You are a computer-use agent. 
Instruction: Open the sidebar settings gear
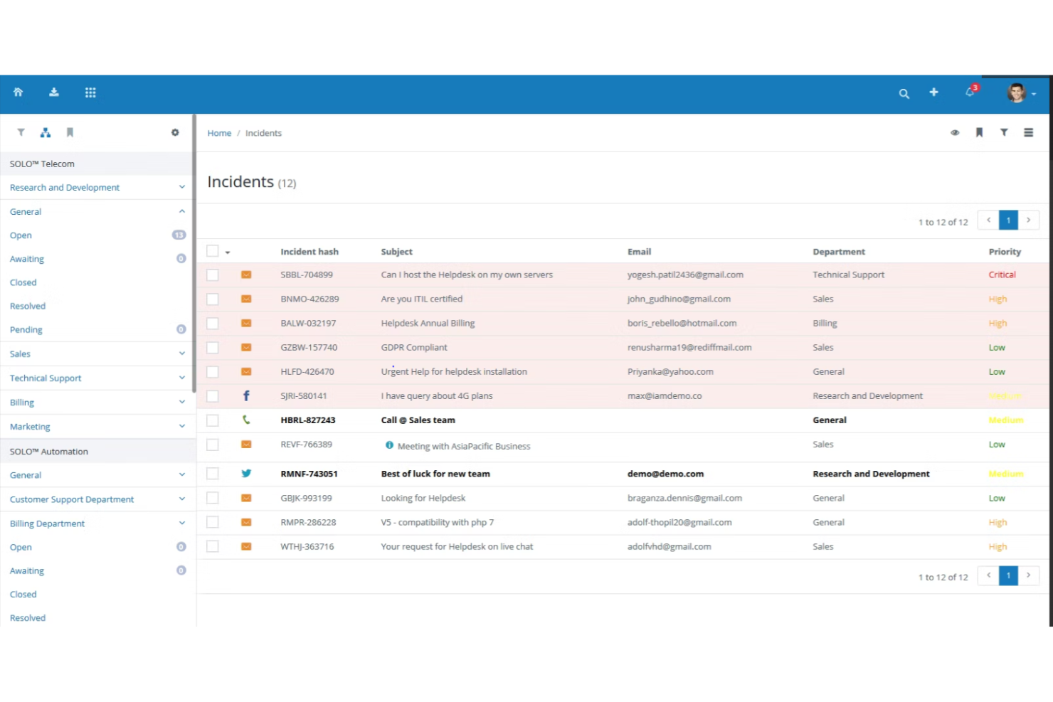(x=175, y=132)
